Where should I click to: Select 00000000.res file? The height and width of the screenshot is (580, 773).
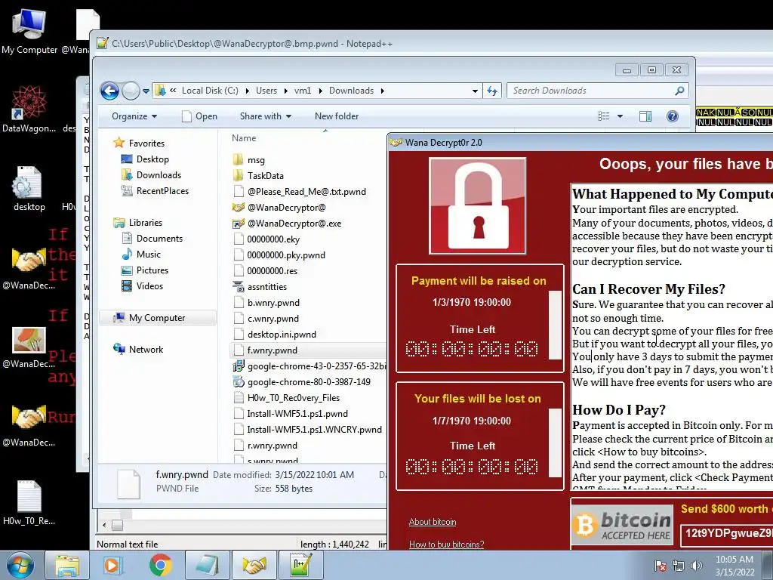coord(265,271)
